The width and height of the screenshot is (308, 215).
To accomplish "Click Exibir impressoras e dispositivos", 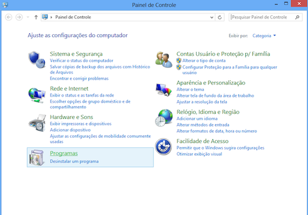I will click(x=81, y=124).
